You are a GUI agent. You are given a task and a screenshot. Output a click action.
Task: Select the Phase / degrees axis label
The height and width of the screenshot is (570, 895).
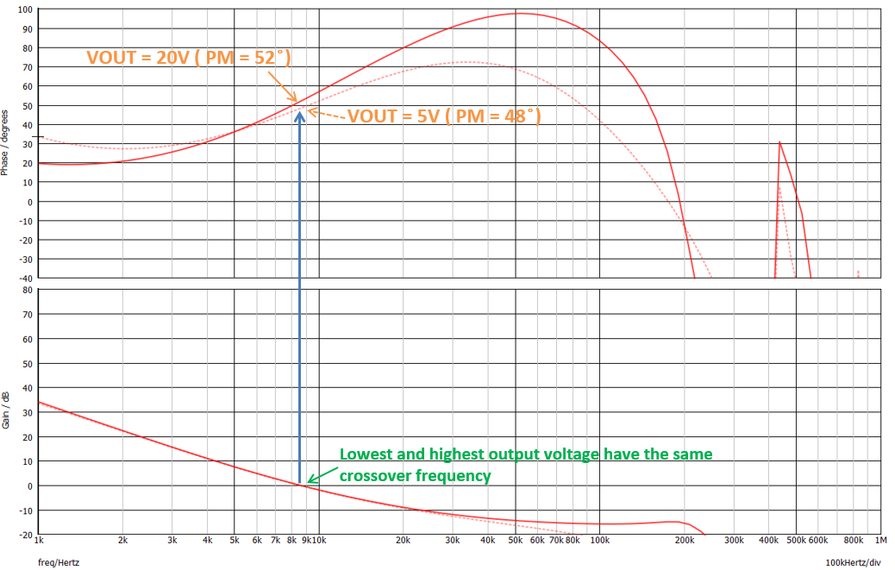(x=6, y=142)
